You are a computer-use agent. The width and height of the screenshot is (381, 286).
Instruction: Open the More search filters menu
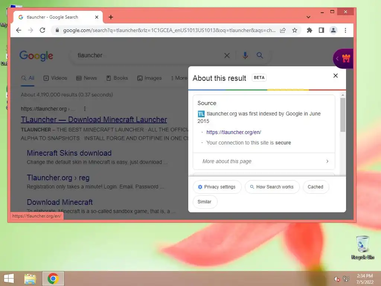click(x=179, y=78)
